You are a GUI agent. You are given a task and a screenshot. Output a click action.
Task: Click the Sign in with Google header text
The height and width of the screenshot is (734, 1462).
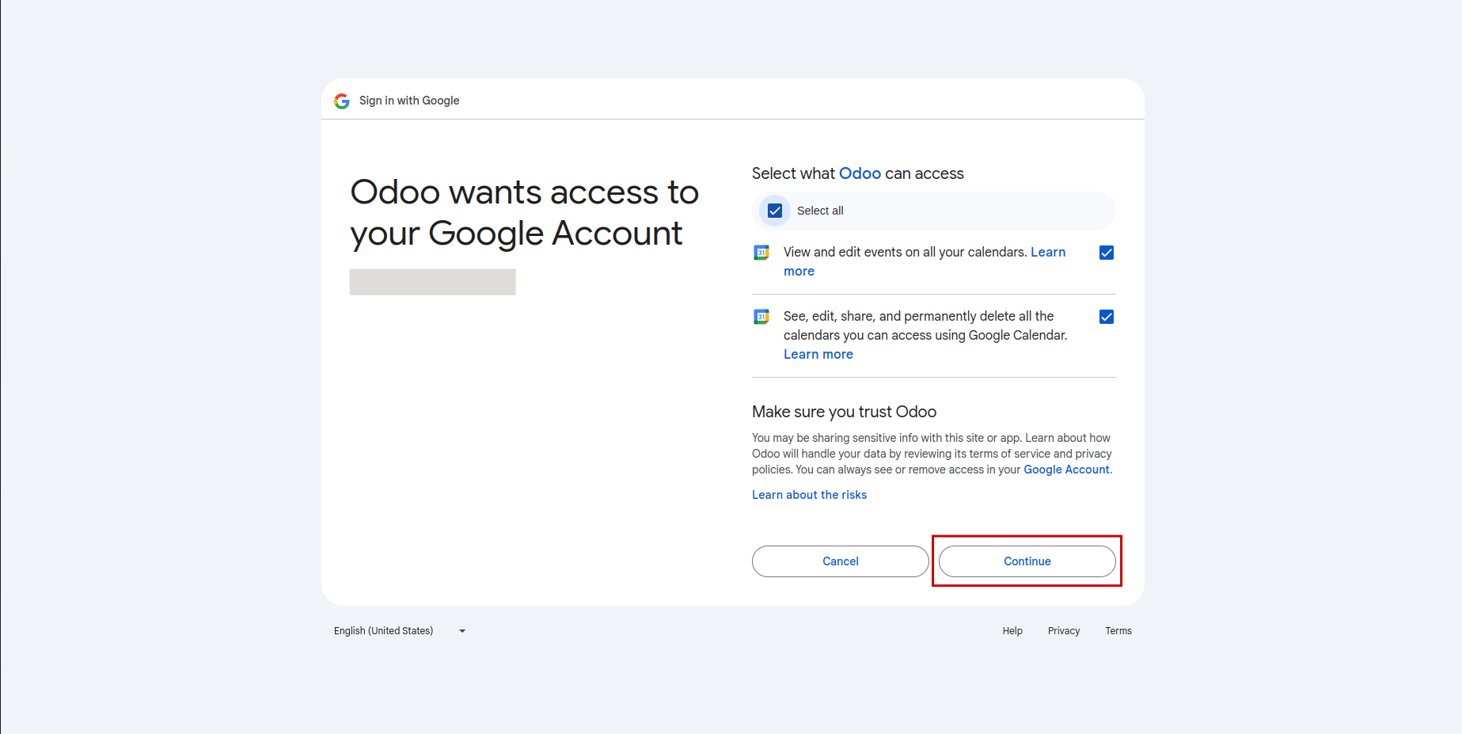click(x=409, y=101)
